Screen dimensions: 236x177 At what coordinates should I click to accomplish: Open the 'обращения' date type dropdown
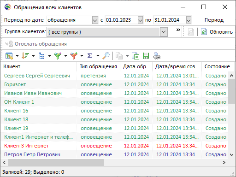[95, 20]
